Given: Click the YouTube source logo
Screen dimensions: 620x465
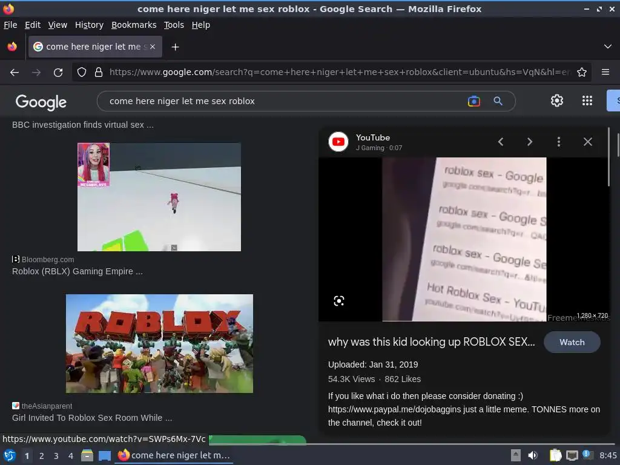Looking at the screenshot, I should tap(338, 142).
